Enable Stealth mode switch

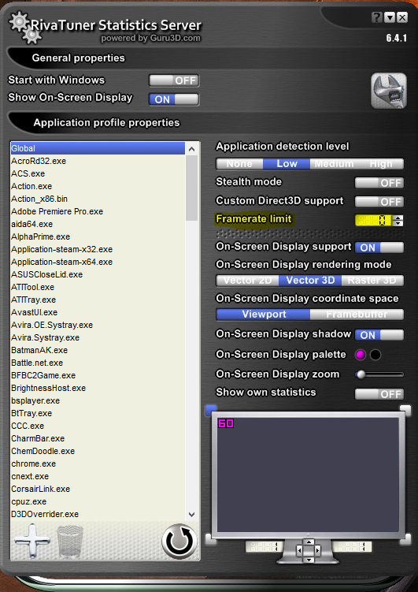tap(379, 183)
